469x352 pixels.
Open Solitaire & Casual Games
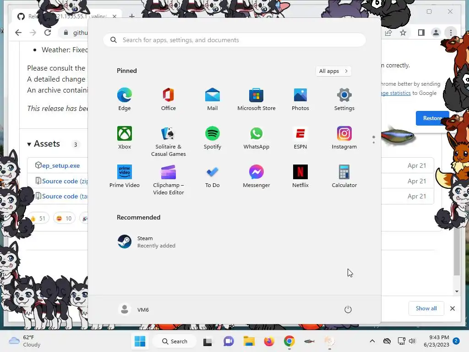coord(169,141)
